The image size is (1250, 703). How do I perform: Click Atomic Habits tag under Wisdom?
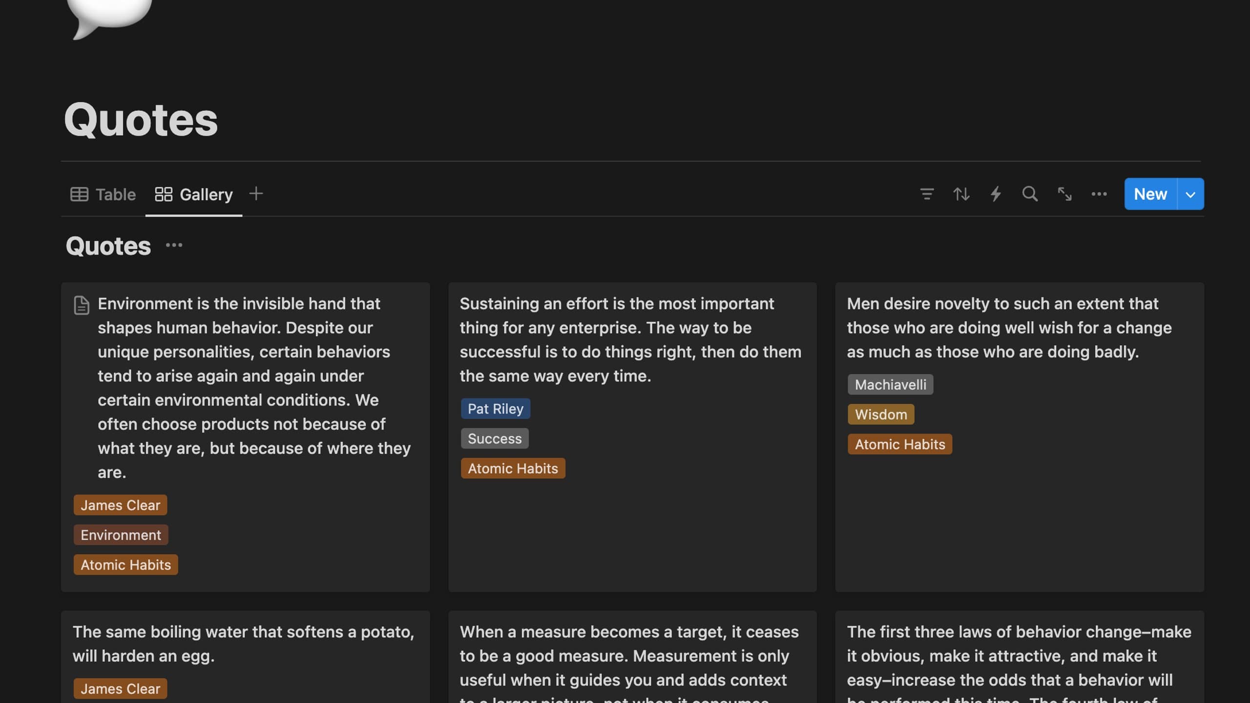[x=900, y=444]
